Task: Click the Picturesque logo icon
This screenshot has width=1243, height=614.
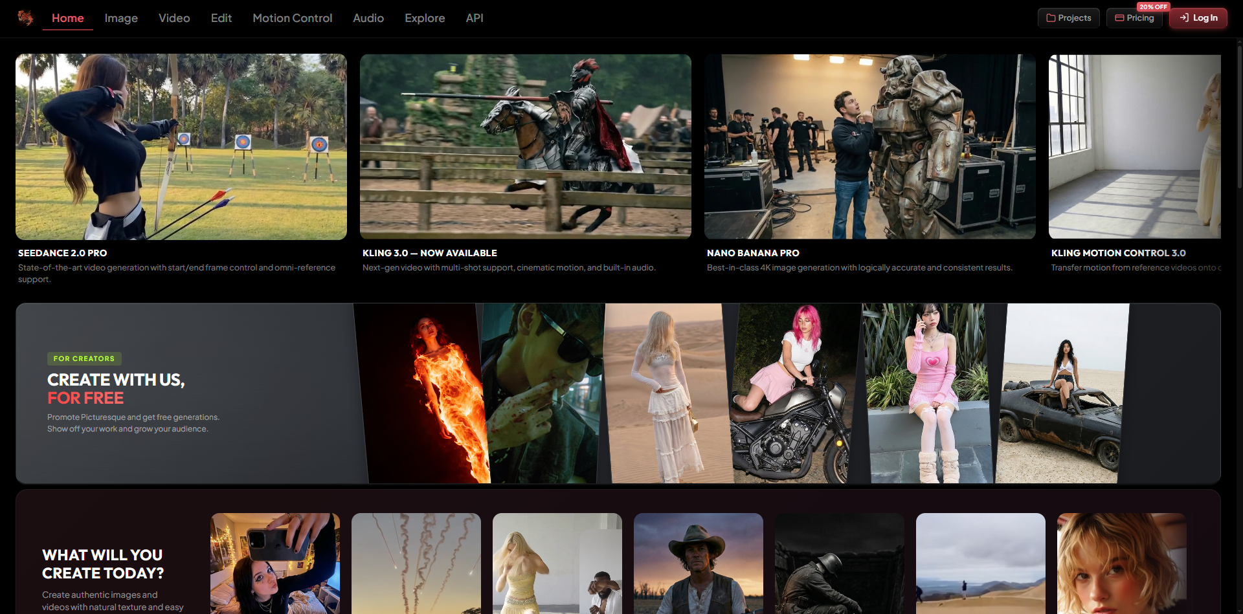Action: click(x=25, y=17)
